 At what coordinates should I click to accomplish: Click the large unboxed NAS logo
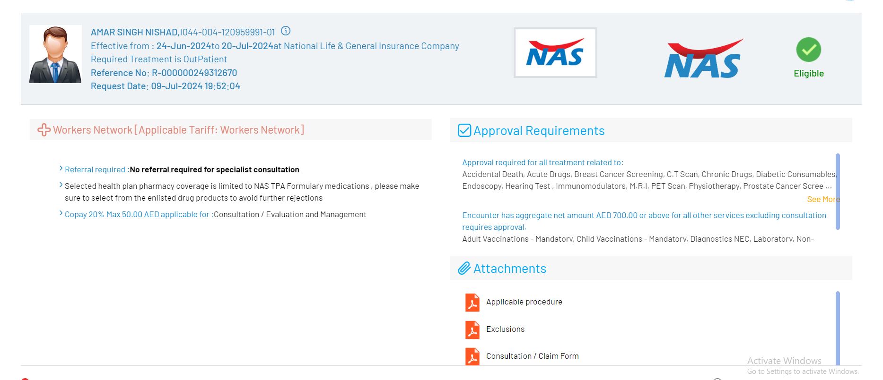[703, 59]
